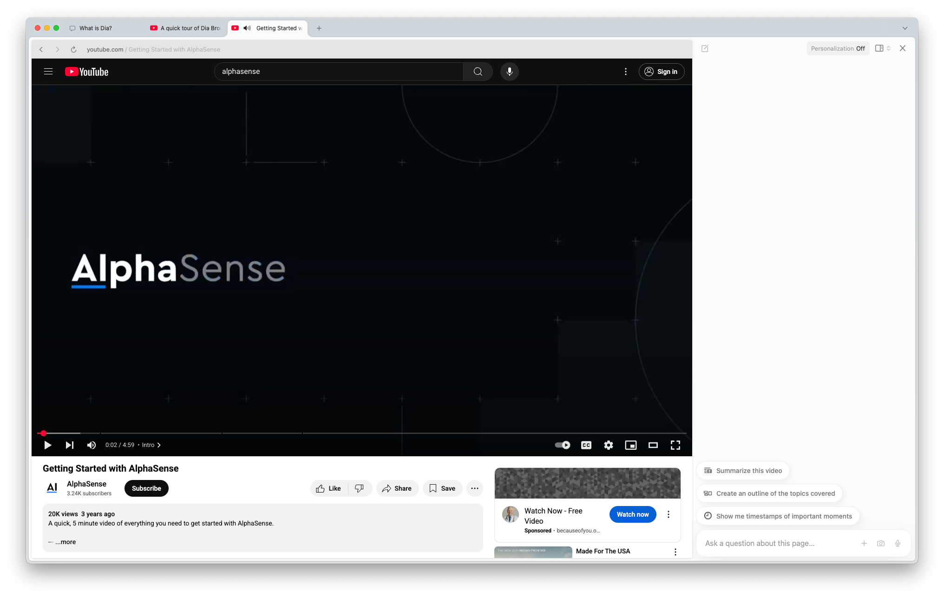Viewport: 944px width, 598px height.
Task: Click the voice search microphone icon
Action: [509, 72]
